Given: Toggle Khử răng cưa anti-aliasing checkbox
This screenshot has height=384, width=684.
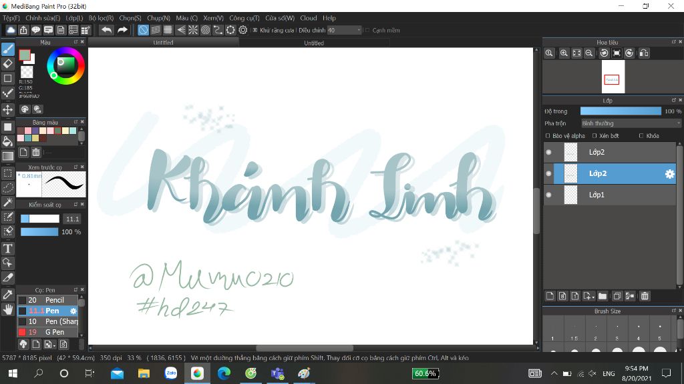Looking at the screenshot, I should (255, 30).
